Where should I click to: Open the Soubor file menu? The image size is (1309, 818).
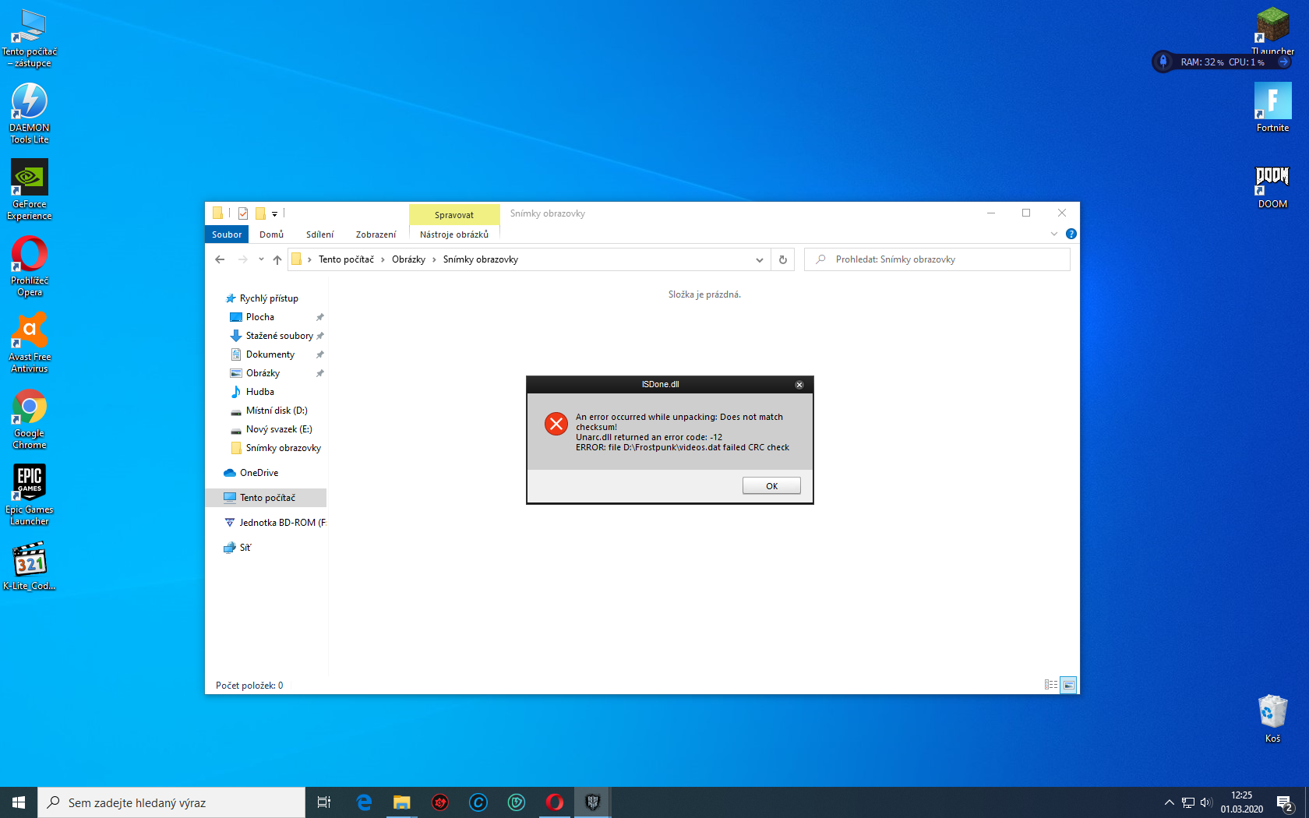(x=227, y=234)
